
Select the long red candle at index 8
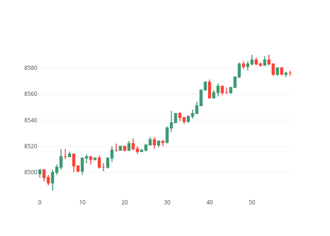click(74, 160)
